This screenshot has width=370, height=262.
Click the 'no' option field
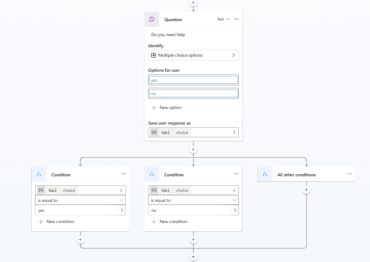point(193,93)
